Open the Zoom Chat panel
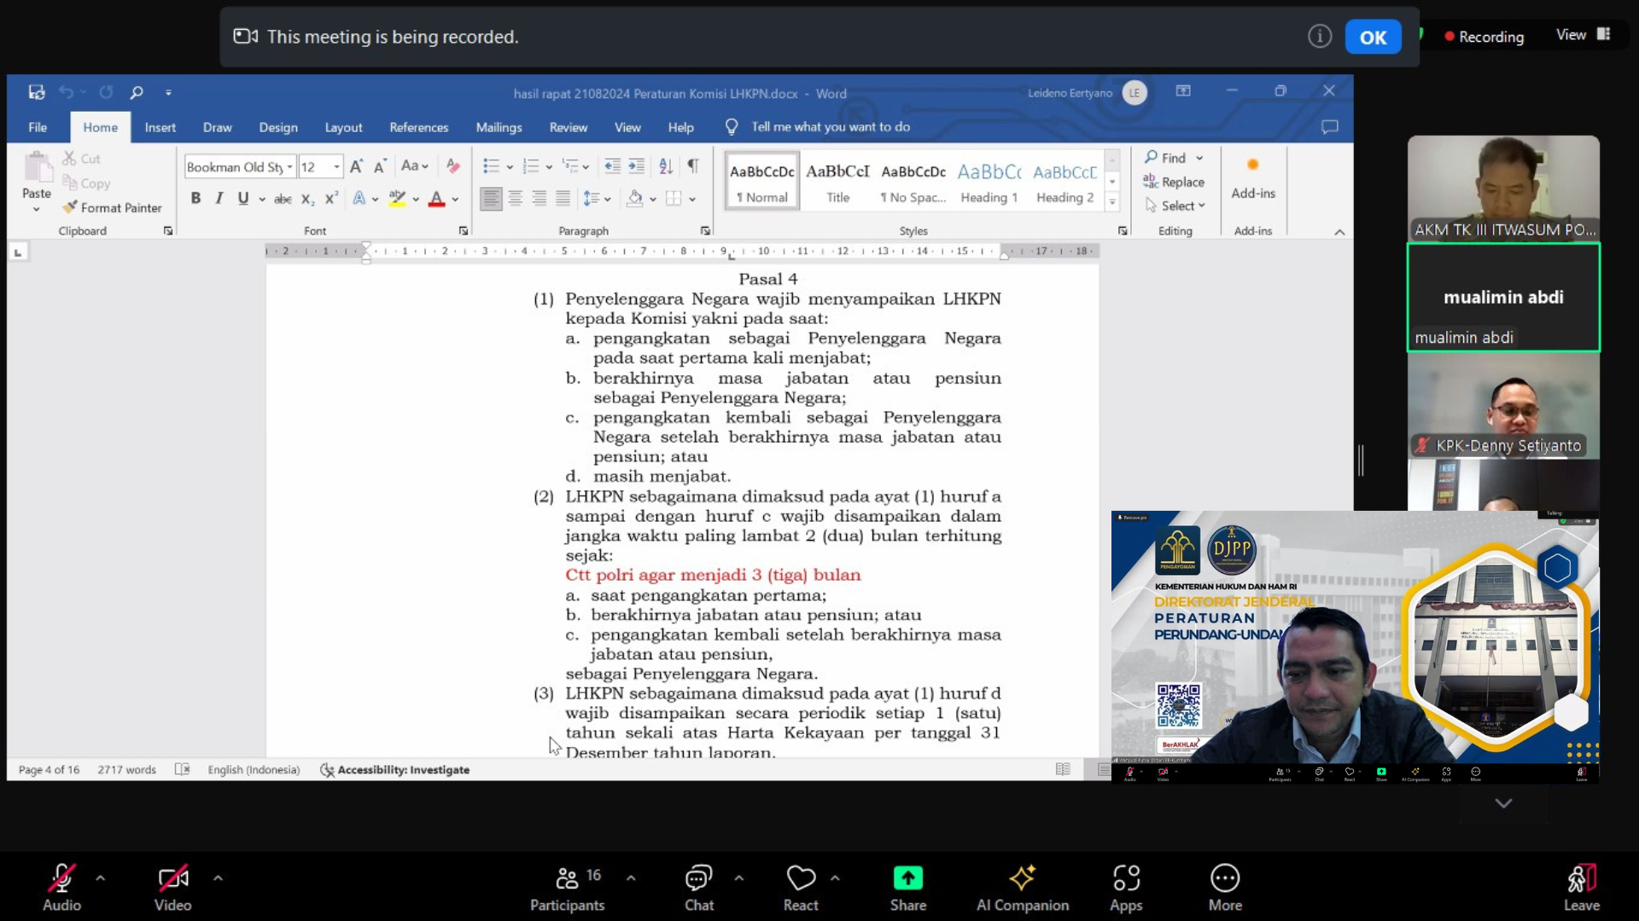 698,887
